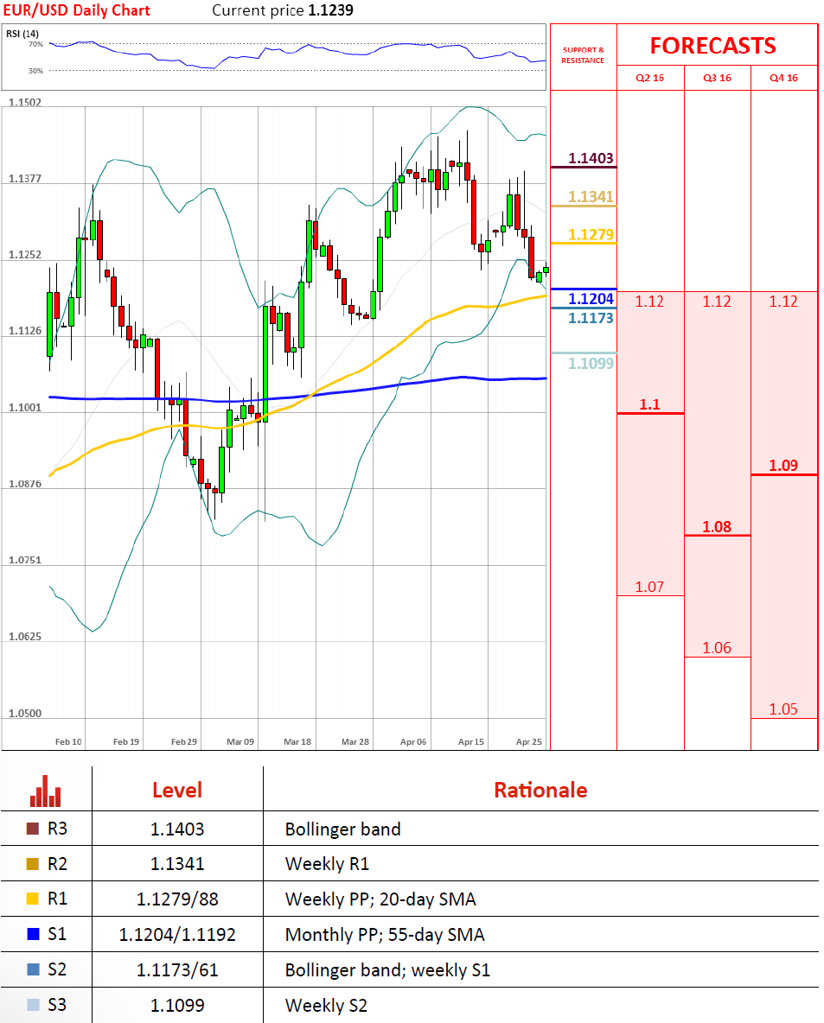
Task: Click the yellow R1 swatch in the table
Action: pyautogui.click(x=34, y=899)
